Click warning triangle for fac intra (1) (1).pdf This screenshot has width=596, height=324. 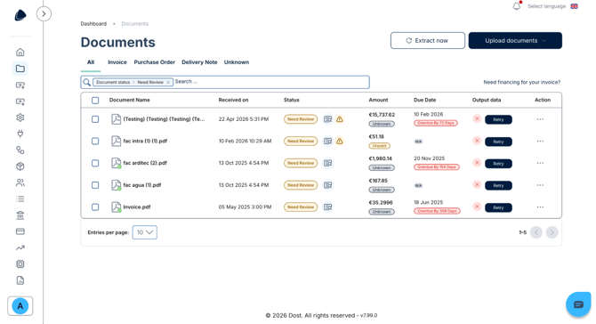[x=340, y=142]
